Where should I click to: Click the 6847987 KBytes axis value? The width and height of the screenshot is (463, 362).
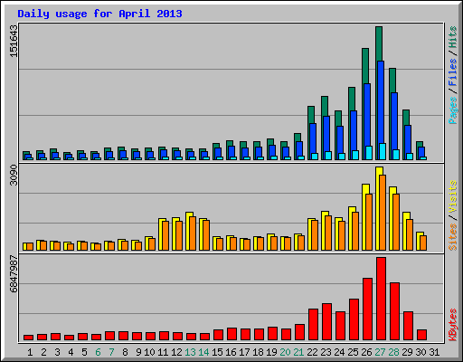pos(14,274)
